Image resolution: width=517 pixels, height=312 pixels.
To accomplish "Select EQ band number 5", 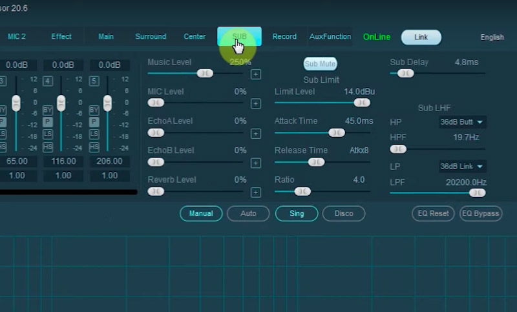I will click(94, 81).
